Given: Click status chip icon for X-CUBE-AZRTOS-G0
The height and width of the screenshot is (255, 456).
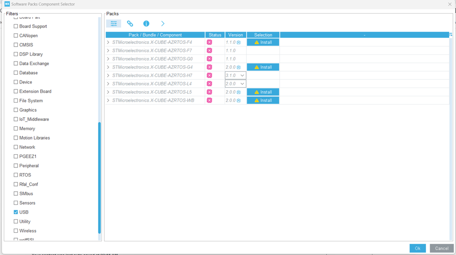Looking at the screenshot, I should (210, 59).
